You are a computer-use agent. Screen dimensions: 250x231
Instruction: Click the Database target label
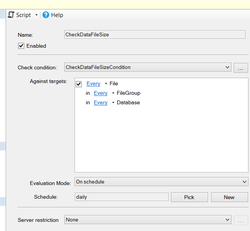click(x=128, y=103)
